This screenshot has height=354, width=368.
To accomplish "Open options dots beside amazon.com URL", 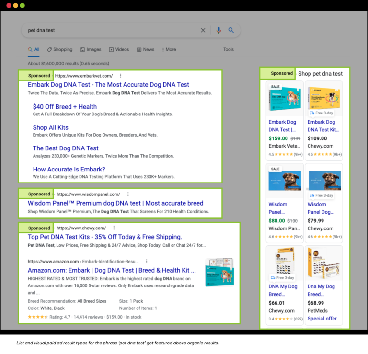I will 147,261.
